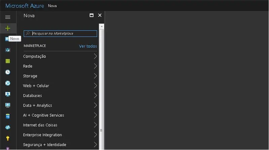Select the Computação category
Screen dimensions: 269x150
click(x=60, y=56)
